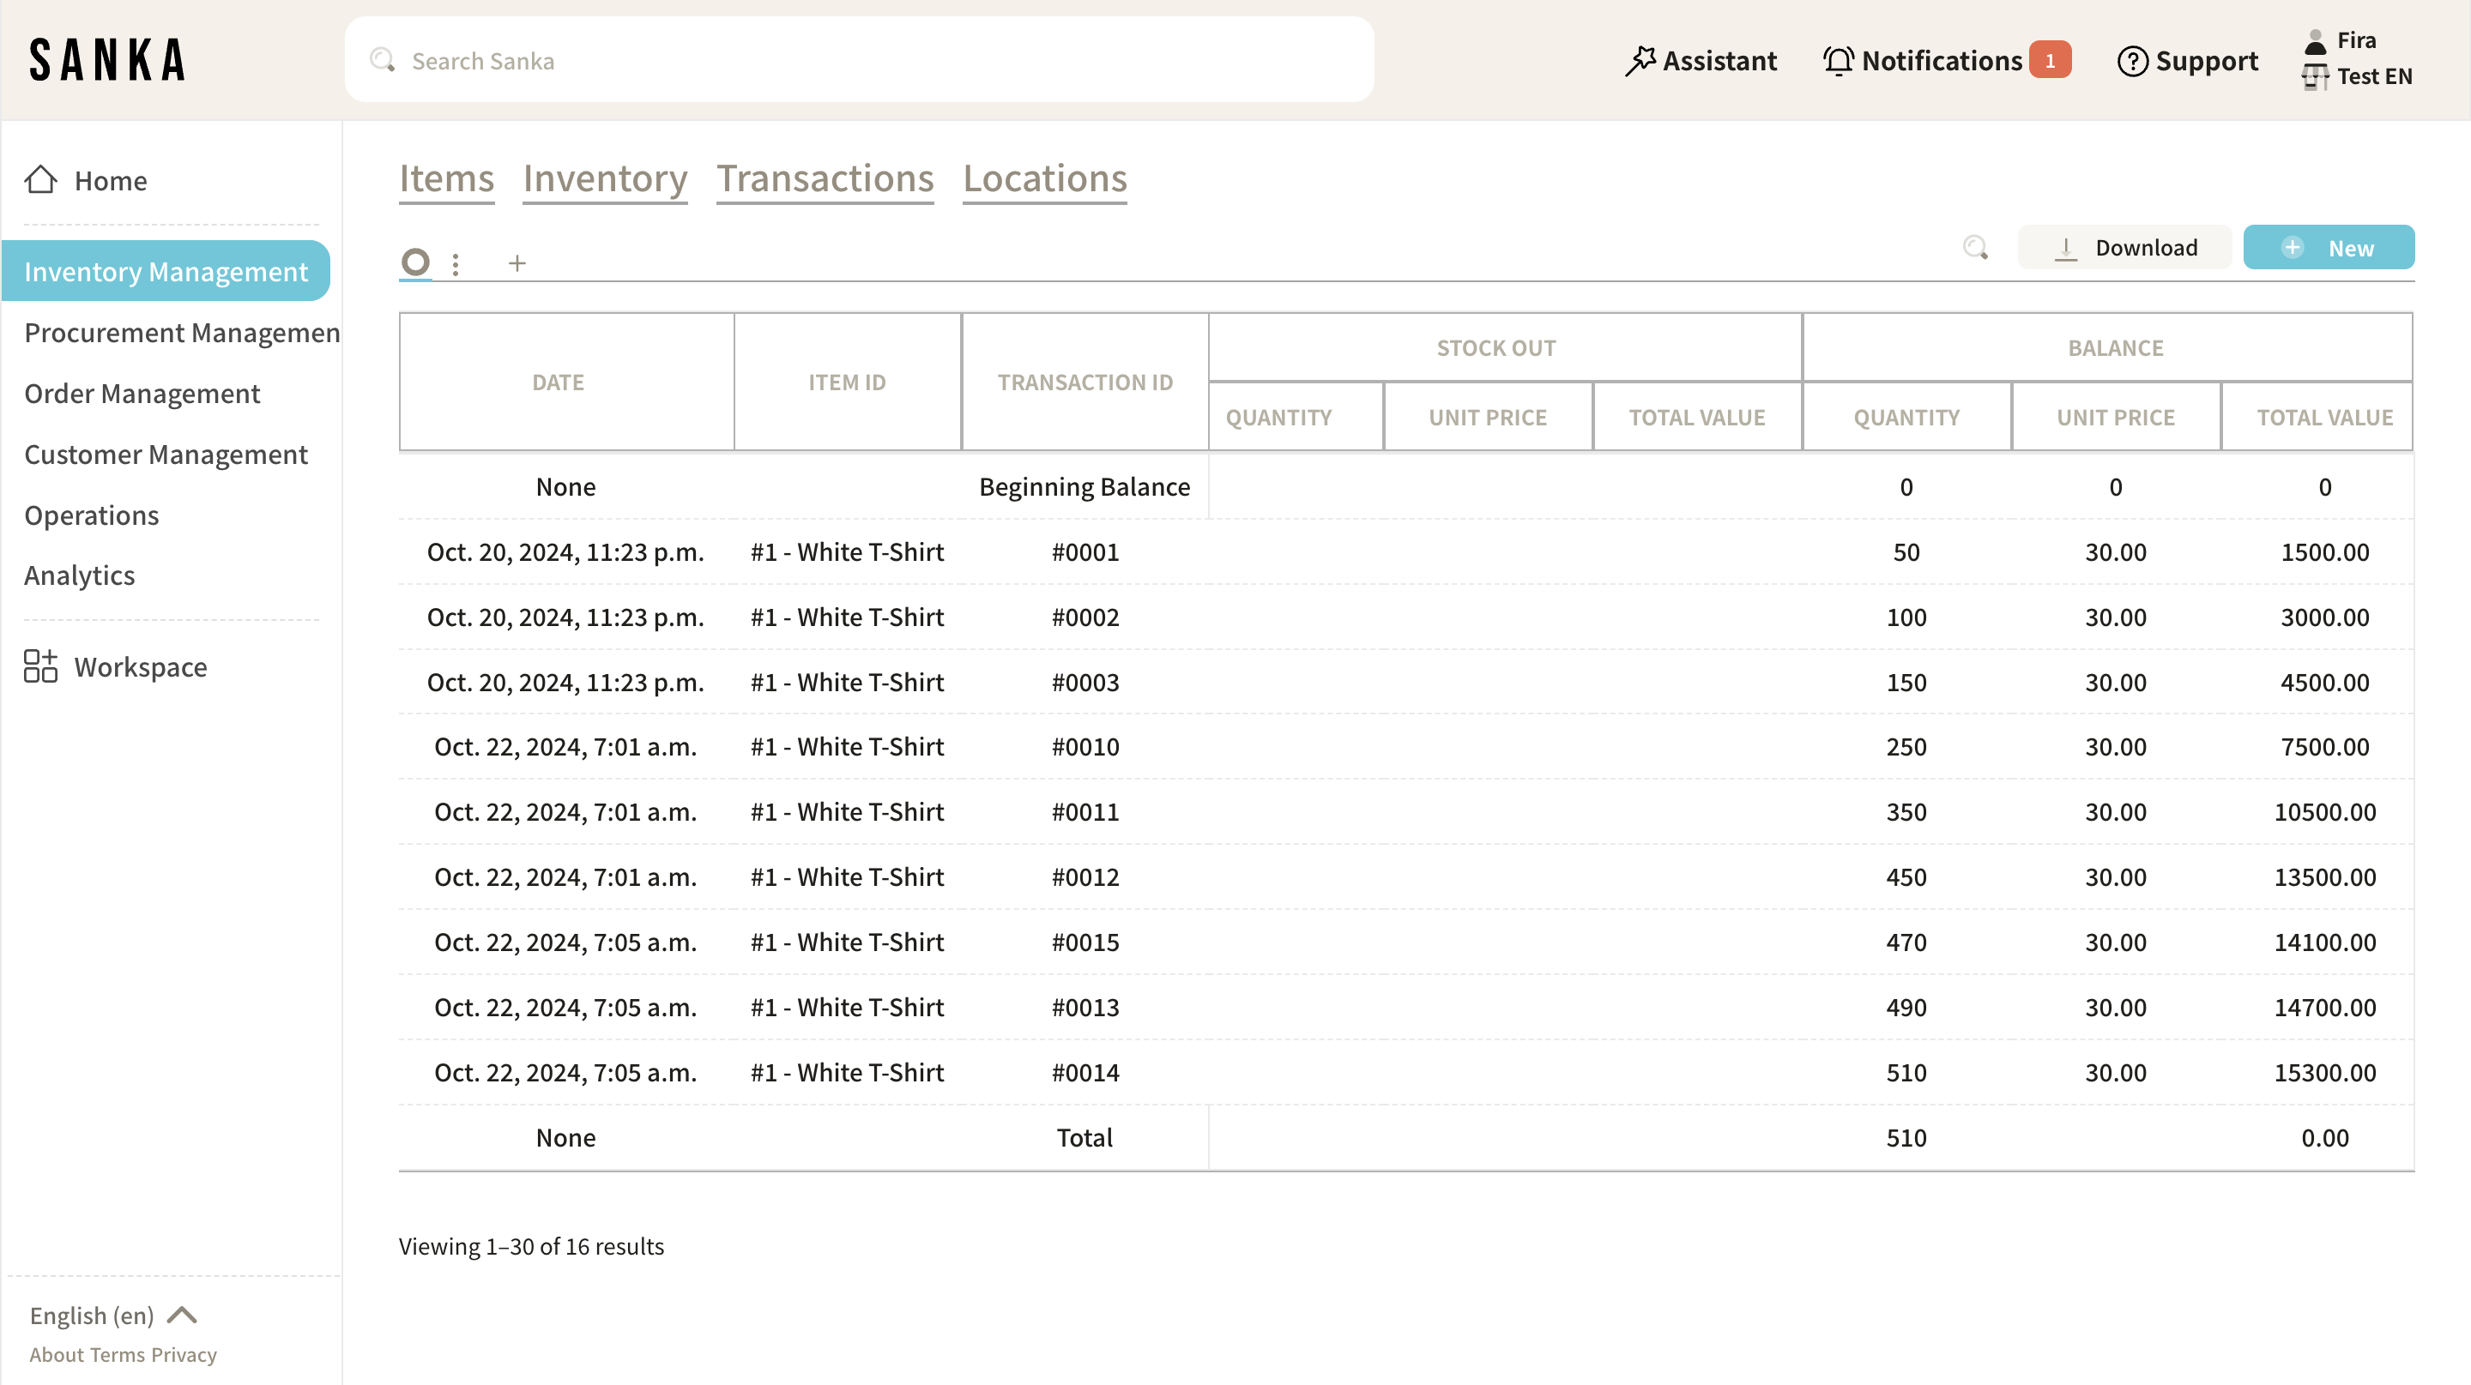Click the Fira user profile icon
2471x1385 pixels.
click(2315, 40)
